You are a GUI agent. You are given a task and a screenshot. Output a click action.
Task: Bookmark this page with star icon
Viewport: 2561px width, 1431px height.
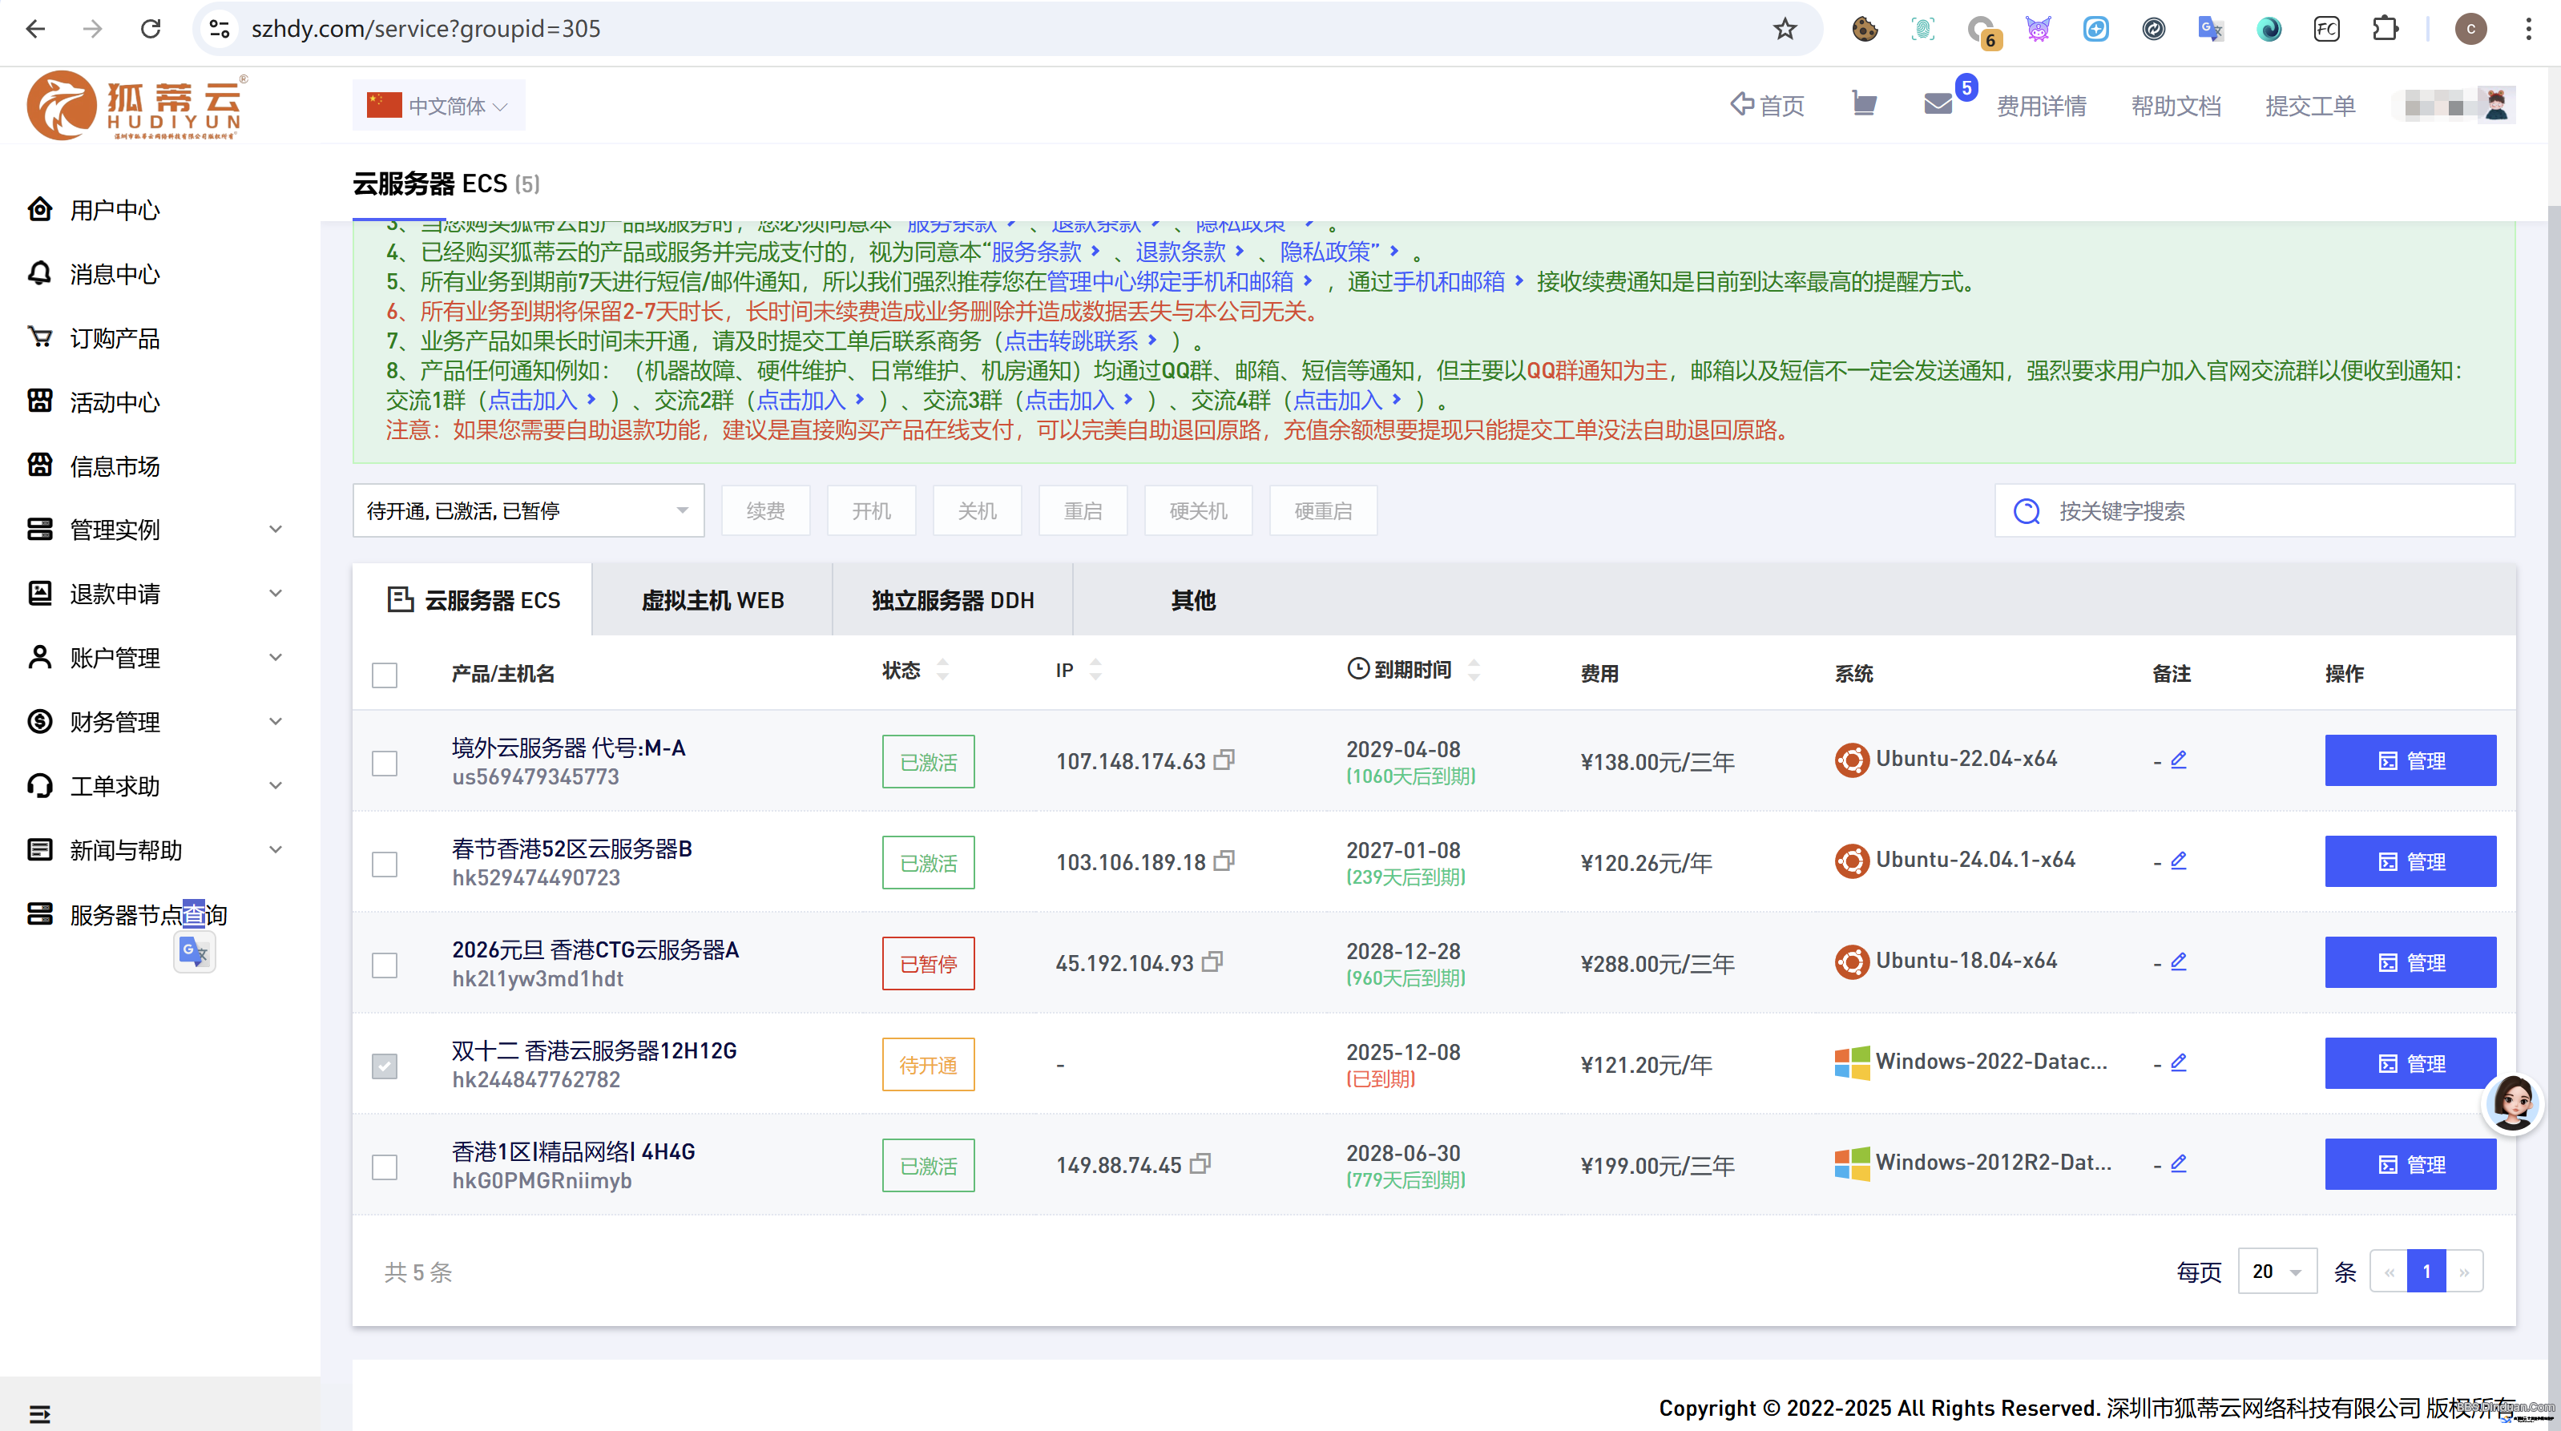point(1785,29)
